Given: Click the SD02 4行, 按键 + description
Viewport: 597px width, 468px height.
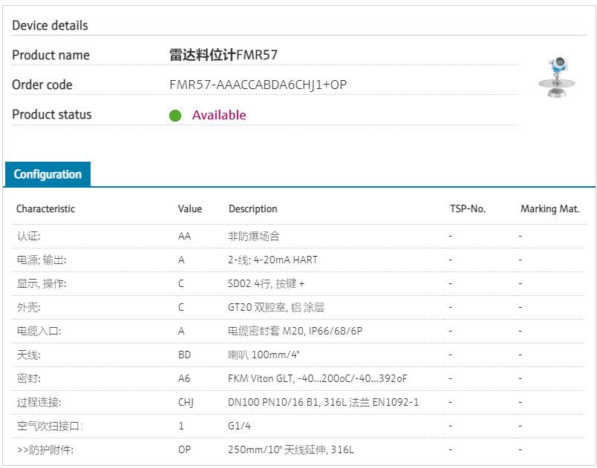Looking at the screenshot, I should pyautogui.click(x=266, y=283).
